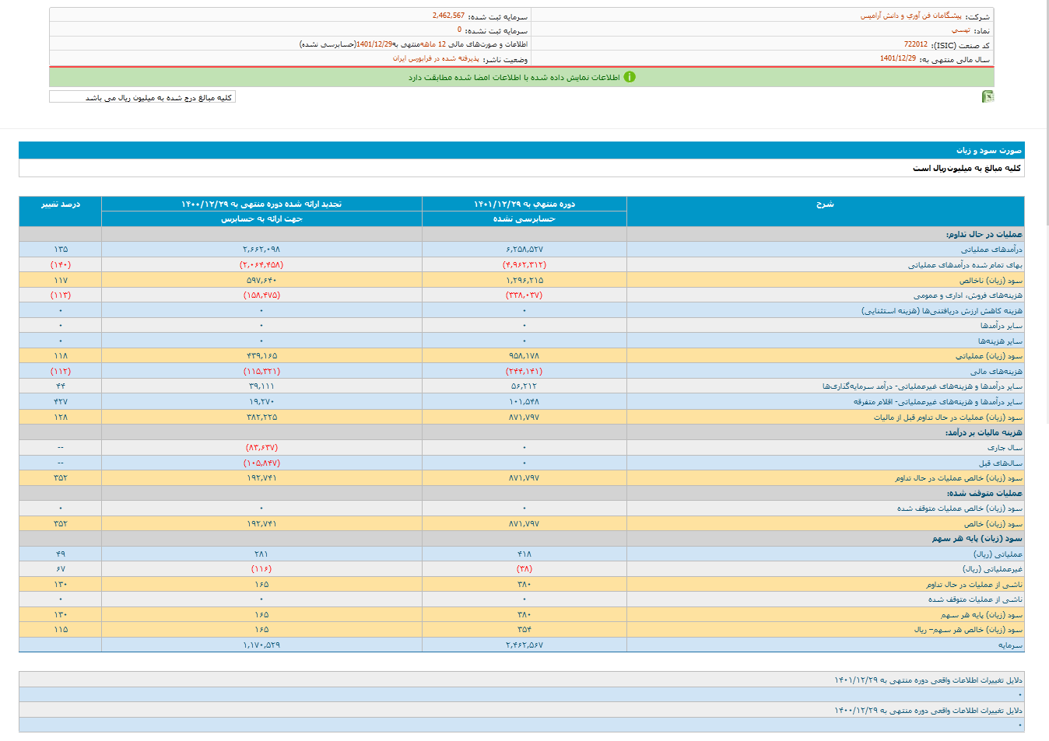1049x741 pixels.
Task: Click the registered capital value 2,462,567
Action: click(x=448, y=16)
